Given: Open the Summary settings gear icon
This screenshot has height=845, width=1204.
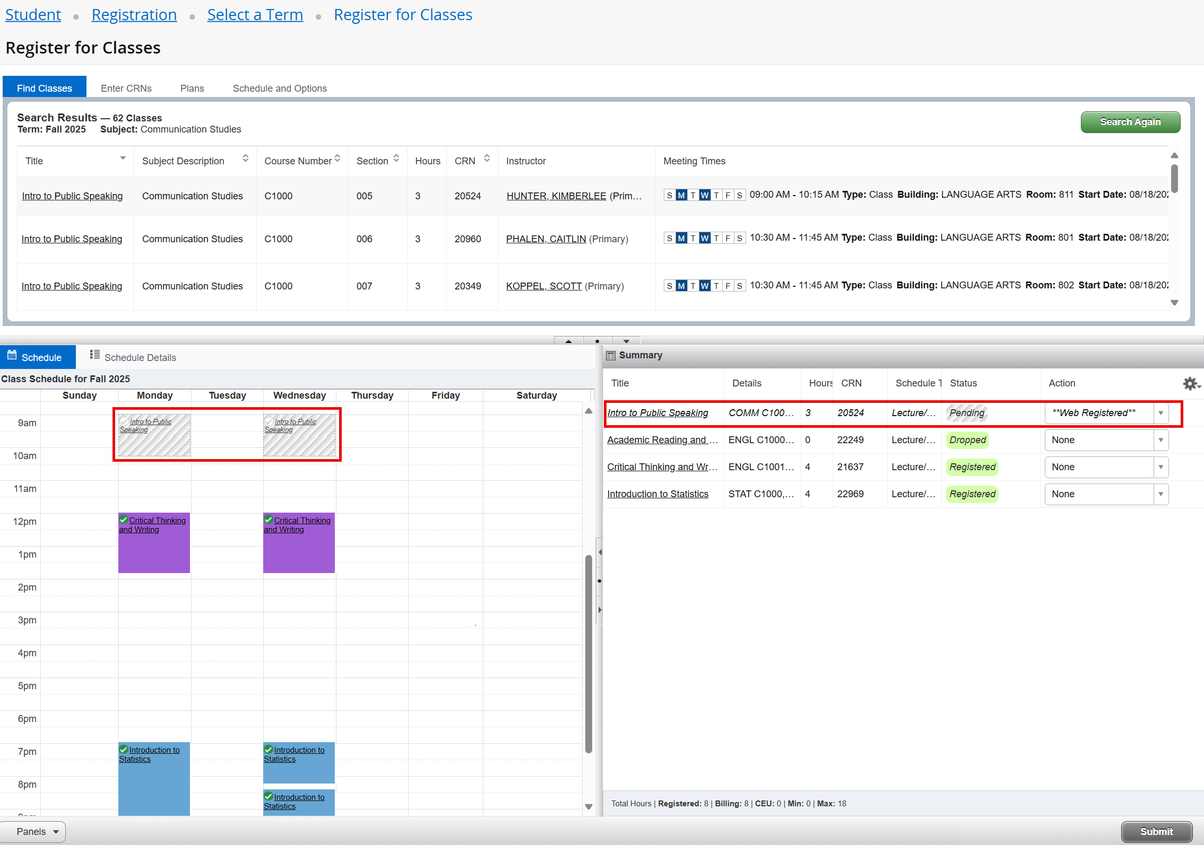Looking at the screenshot, I should tap(1190, 383).
